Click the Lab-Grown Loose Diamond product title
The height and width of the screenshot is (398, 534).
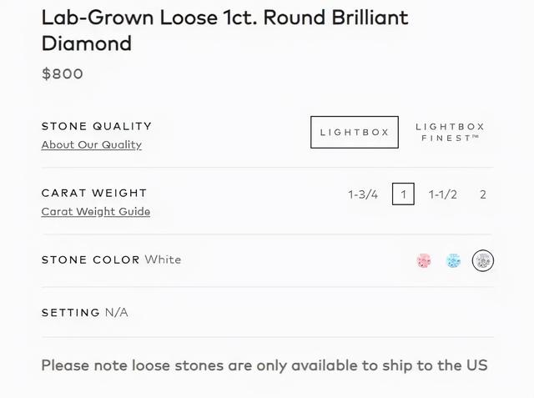tap(224, 30)
